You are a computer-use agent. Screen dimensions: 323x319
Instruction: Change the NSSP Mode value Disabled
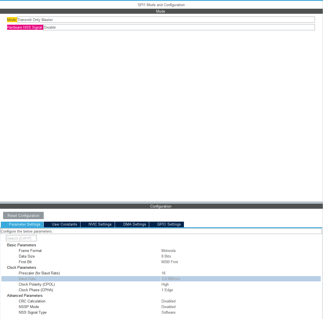(169, 307)
